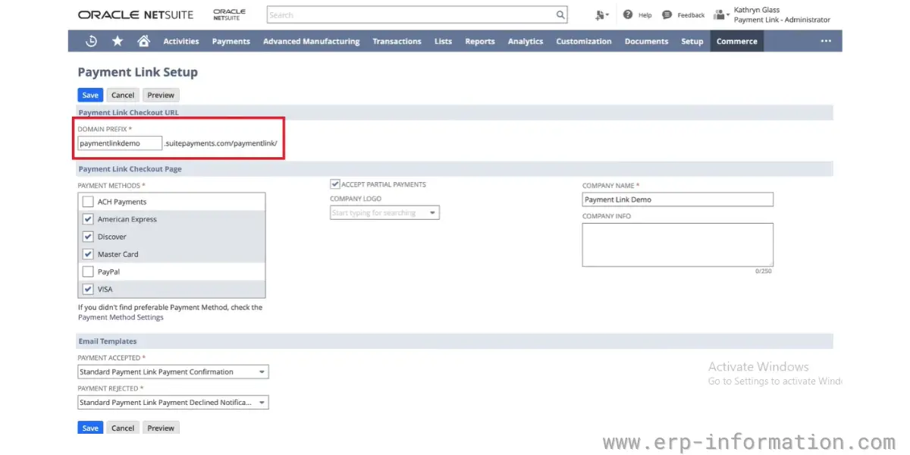The height and width of the screenshot is (455, 910).
Task: Click the Domain Prefix input field
Action: tap(120, 143)
